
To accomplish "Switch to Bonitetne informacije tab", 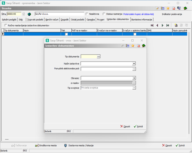I will (x=142, y=20).
